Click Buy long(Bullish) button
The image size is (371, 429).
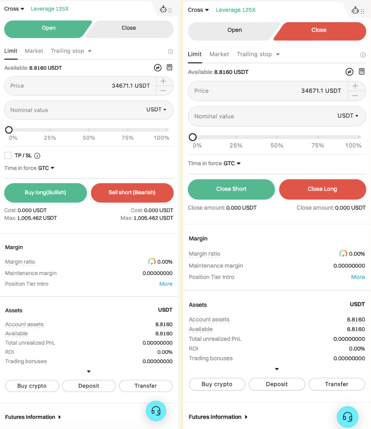click(x=45, y=192)
